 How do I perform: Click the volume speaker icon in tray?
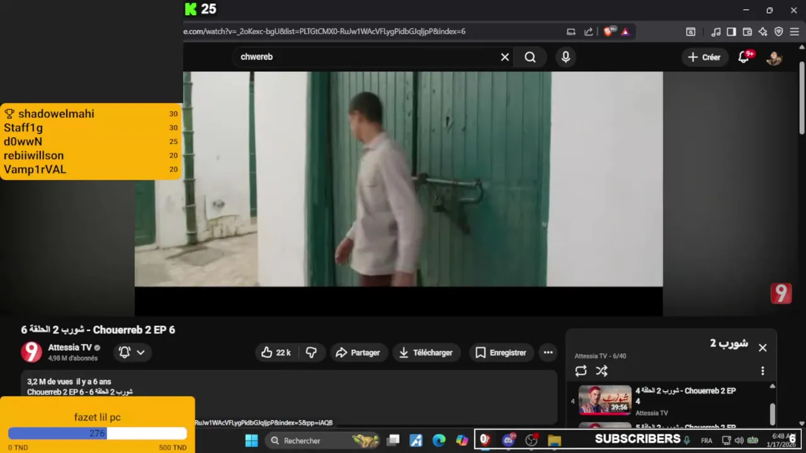coord(739,440)
